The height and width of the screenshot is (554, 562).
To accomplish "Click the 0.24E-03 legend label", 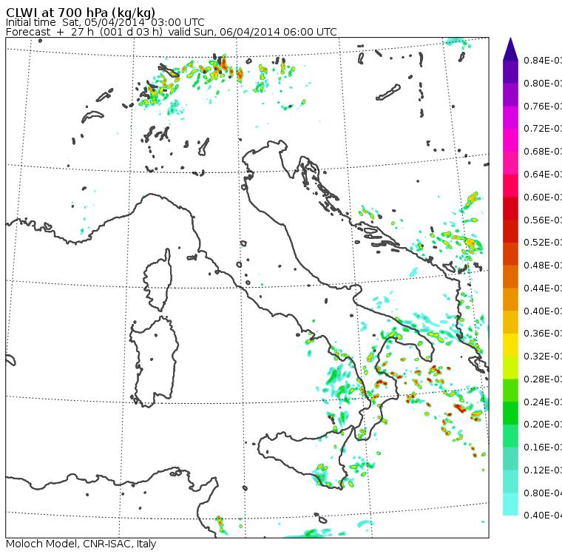I will point(543,402).
